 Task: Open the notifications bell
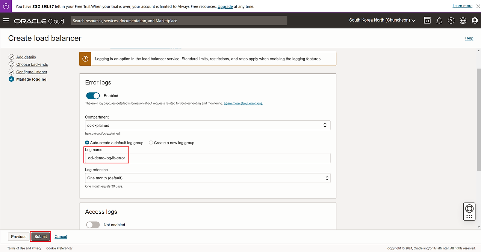pyautogui.click(x=439, y=21)
